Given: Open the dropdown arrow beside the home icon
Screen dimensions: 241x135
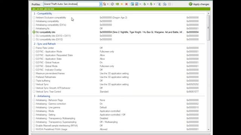Looking at the screenshot, I should click(x=108, y=4).
